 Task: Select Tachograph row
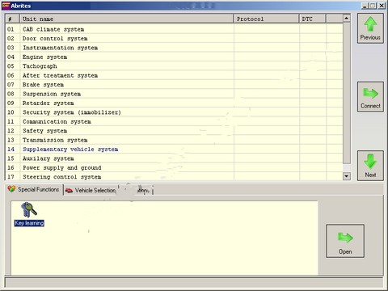coord(174,66)
